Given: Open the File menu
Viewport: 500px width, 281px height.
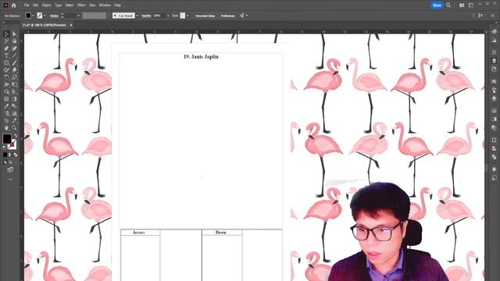Looking at the screenshot, I should (27, 5).
